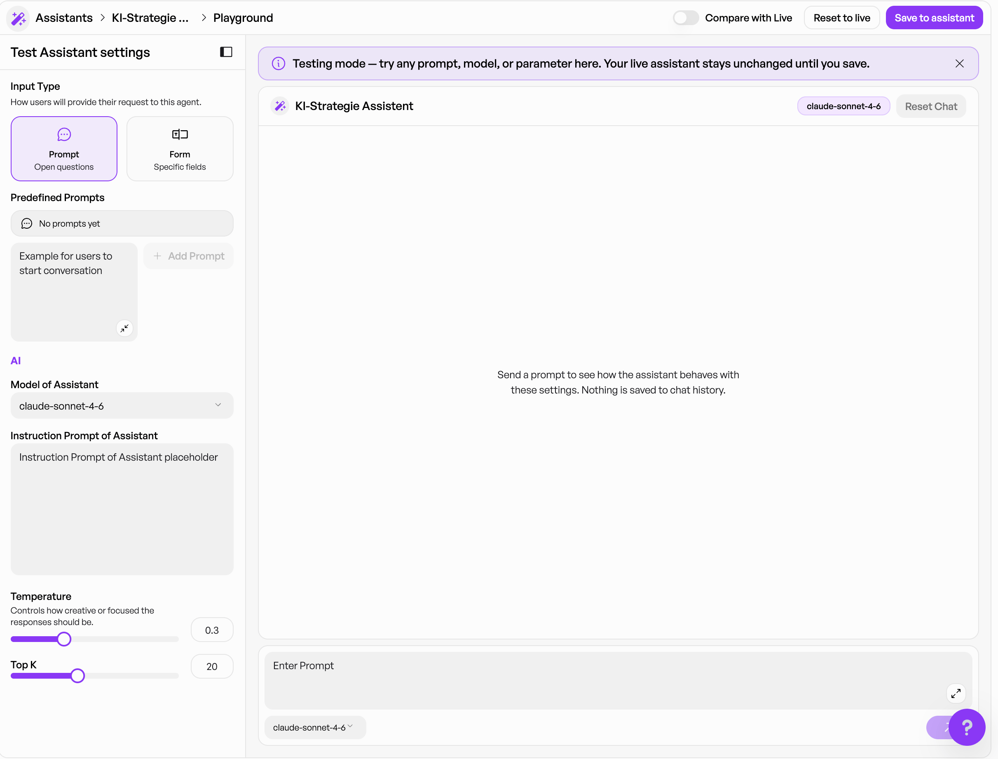The width and height of the screenshot is (998, 759).
Task: Dismiss the Testing mode banner
Action: (959, 64)
